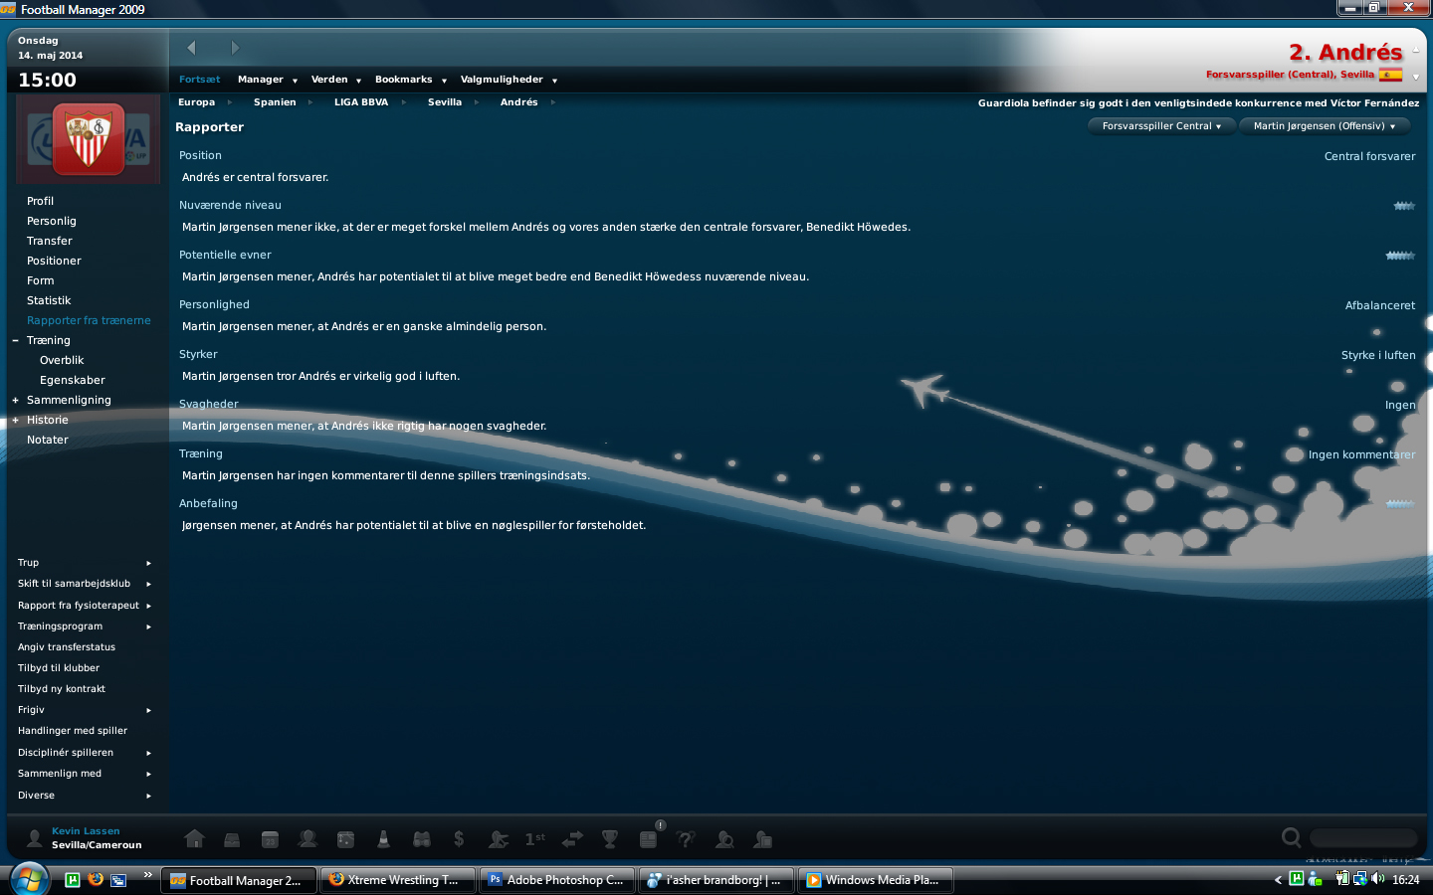The height and width of the screenshot is (895, 1433).
Task: Select Statistik in the sidebar
Action: coord(49,300)
